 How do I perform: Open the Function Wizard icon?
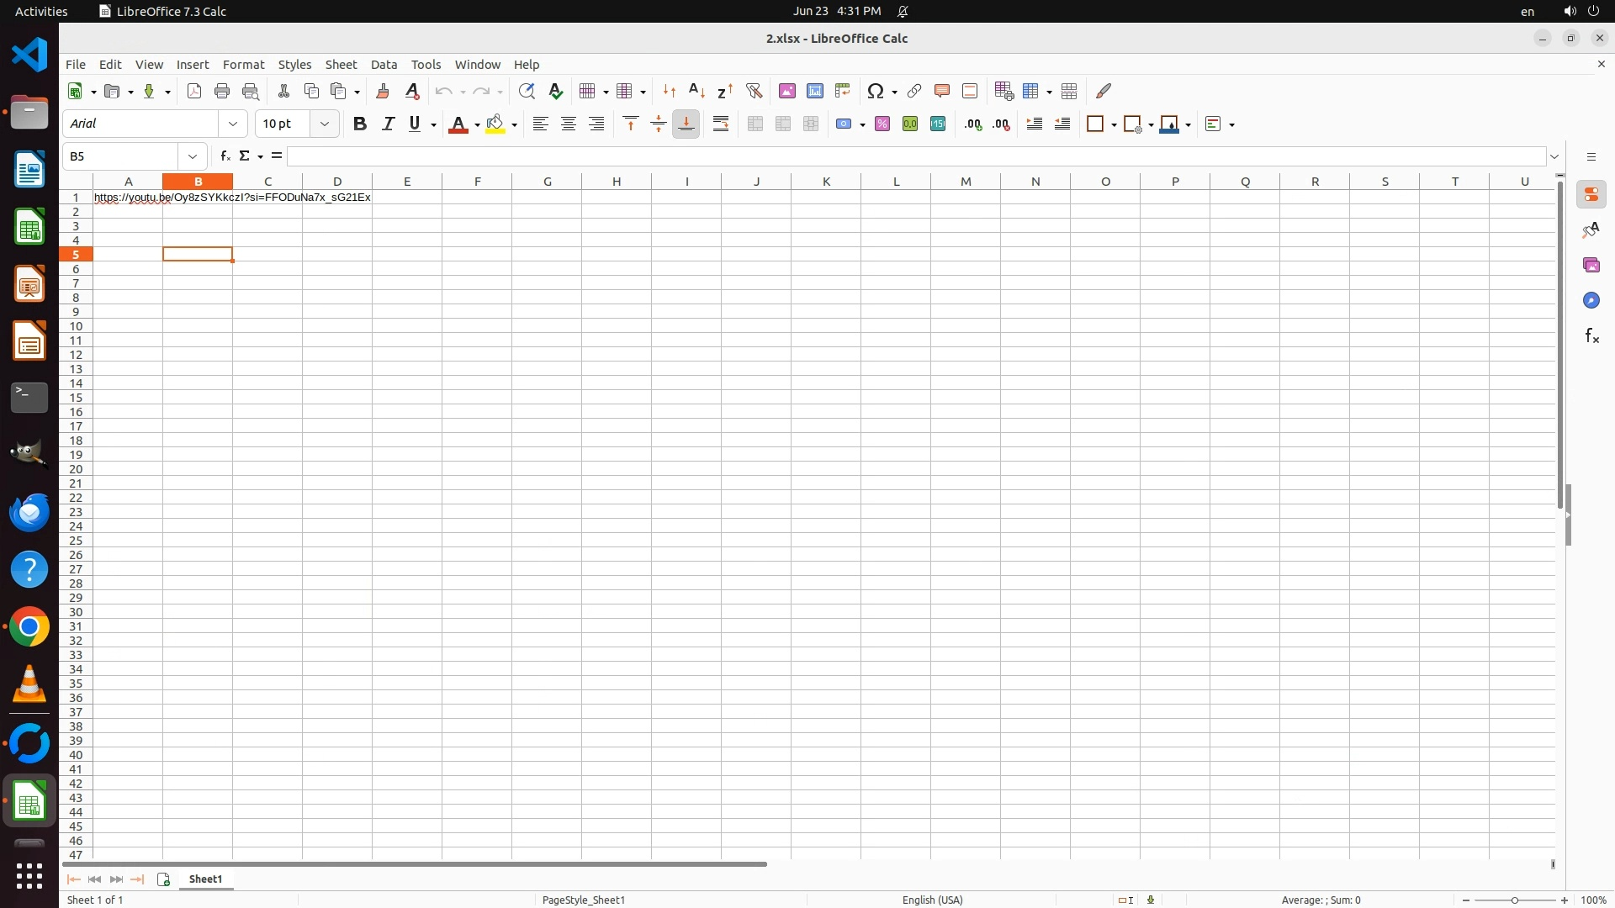pyautogui.click(x=225, y=156)
